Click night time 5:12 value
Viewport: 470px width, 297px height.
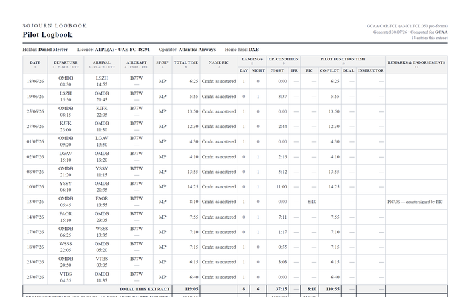tap(283, 172)
